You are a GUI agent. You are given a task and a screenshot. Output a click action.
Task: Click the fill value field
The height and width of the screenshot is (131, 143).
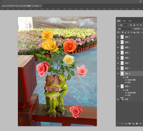point(142,32)
